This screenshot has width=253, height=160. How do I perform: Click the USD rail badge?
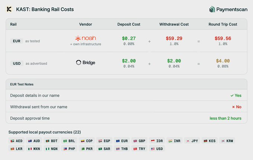click(17, 63)
